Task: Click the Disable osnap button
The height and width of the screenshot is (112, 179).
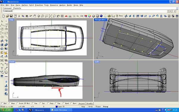Action: coord(89,103)
